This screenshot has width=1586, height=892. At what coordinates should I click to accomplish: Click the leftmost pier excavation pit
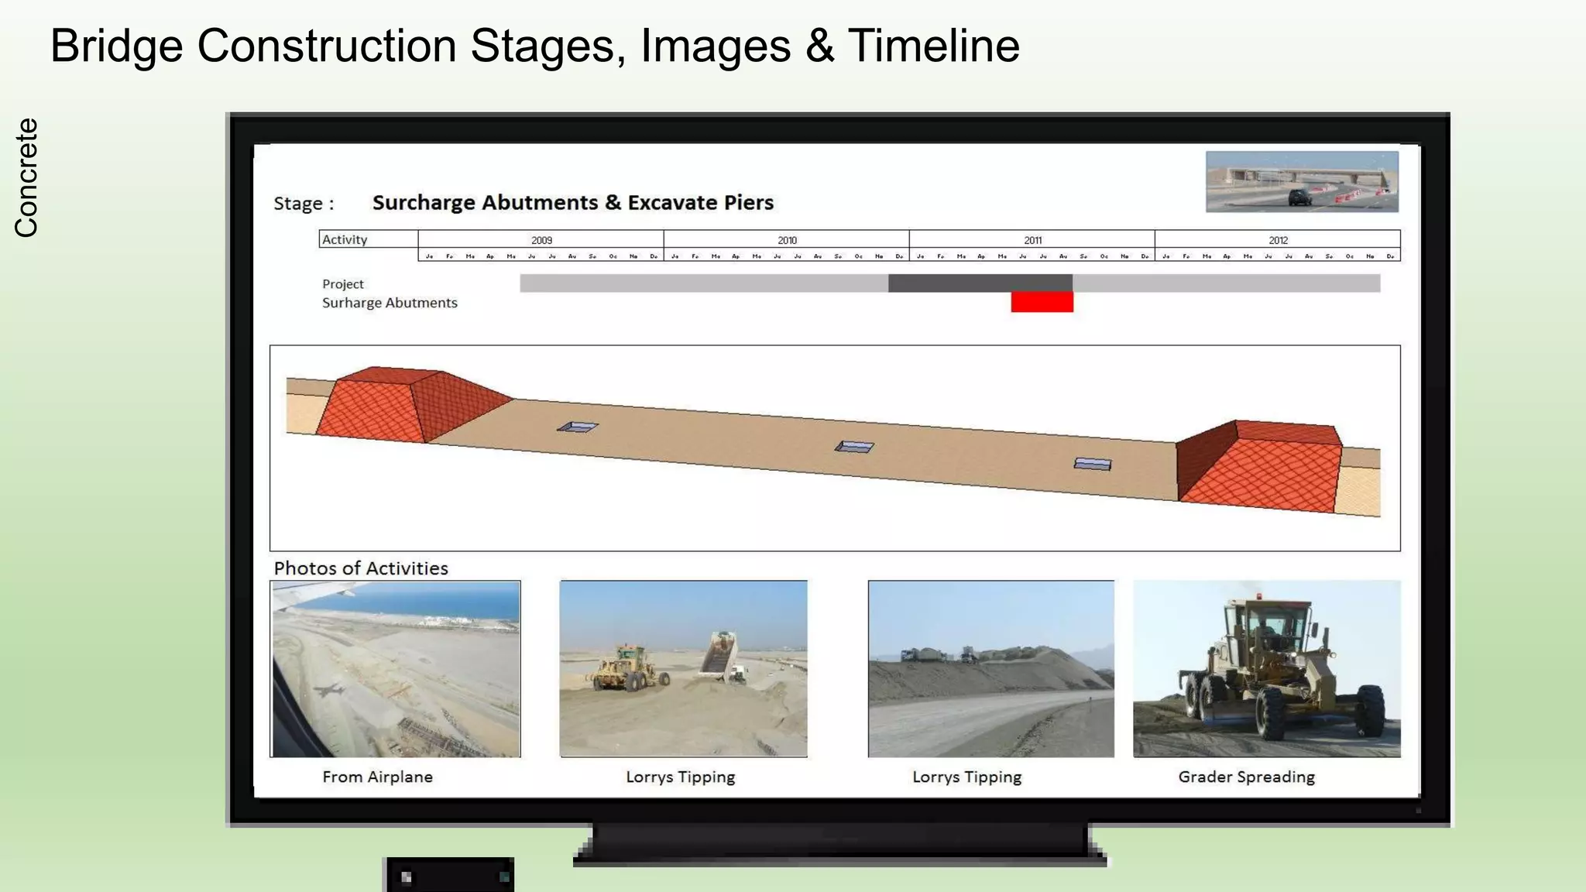click(578, 427)
